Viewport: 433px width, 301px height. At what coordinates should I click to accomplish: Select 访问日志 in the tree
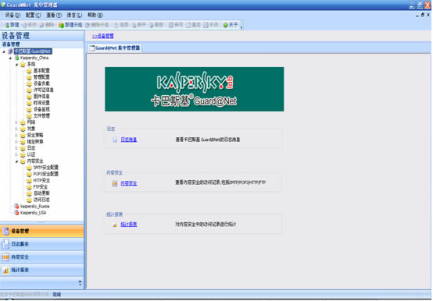[41, 200]
